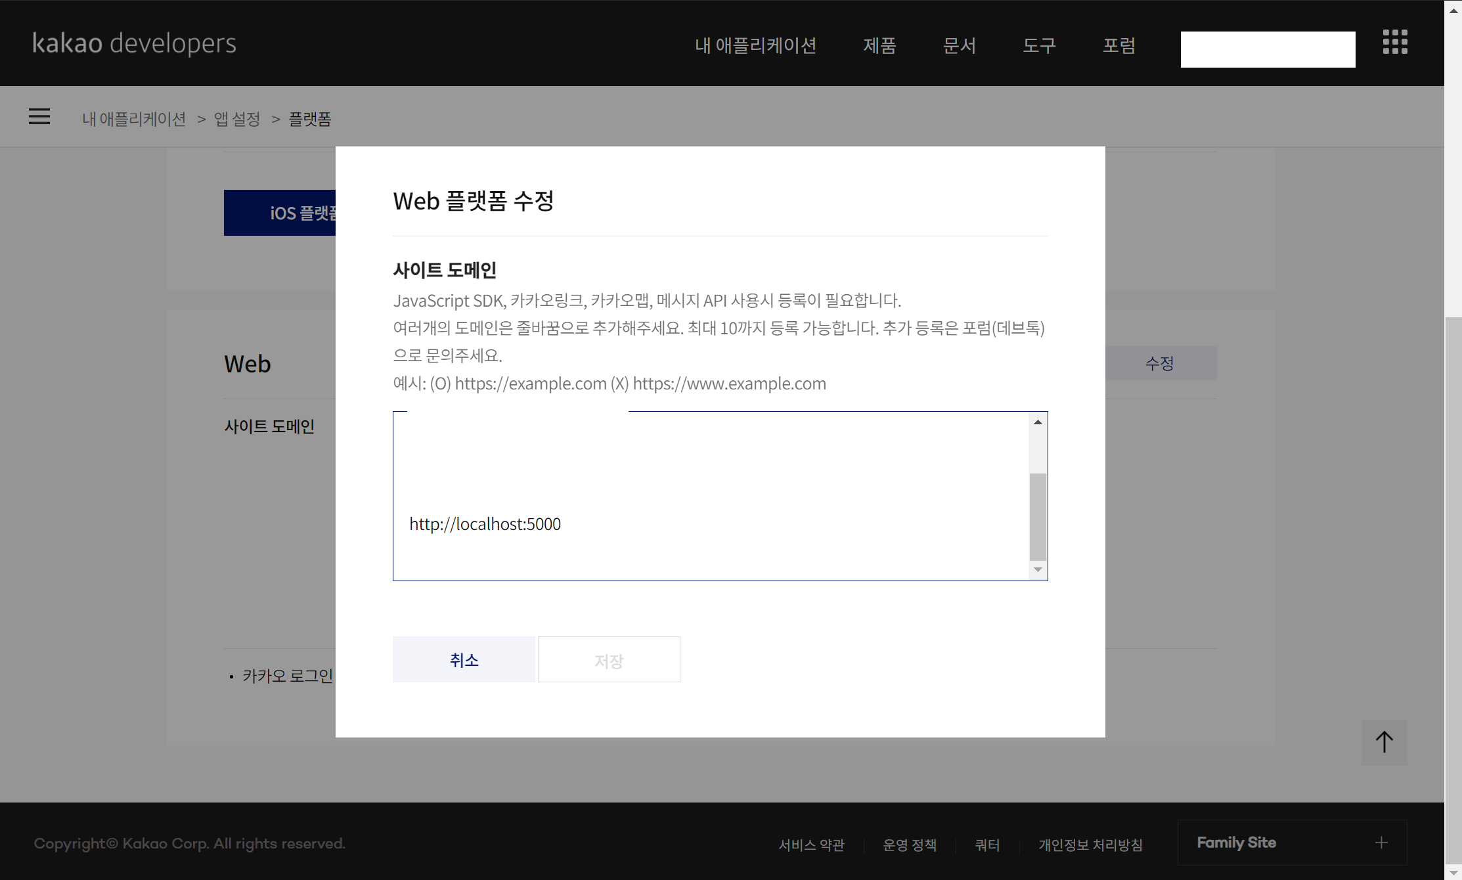This screenshot has height=880, width=1462.
Task: Open the 문서 menu item
Action: 959,45
